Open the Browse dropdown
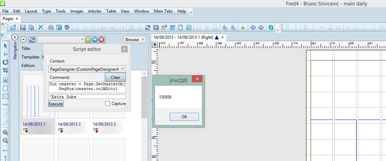386x161 pixels. (135, 40)
